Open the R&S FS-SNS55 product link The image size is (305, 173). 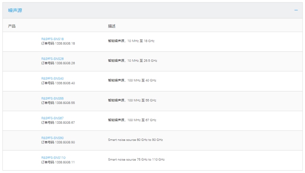click(x=52, y=98)
